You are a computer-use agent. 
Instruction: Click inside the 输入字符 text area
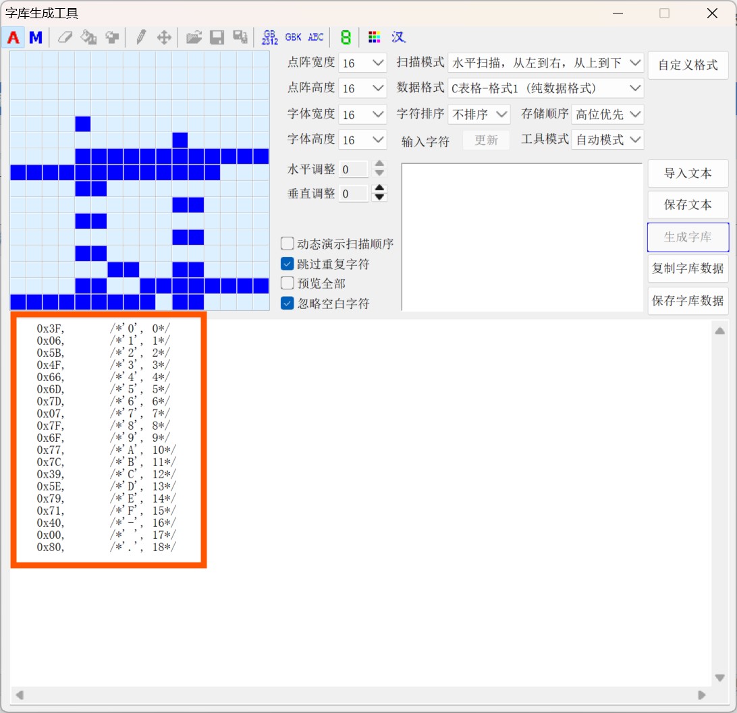point(522,237)
